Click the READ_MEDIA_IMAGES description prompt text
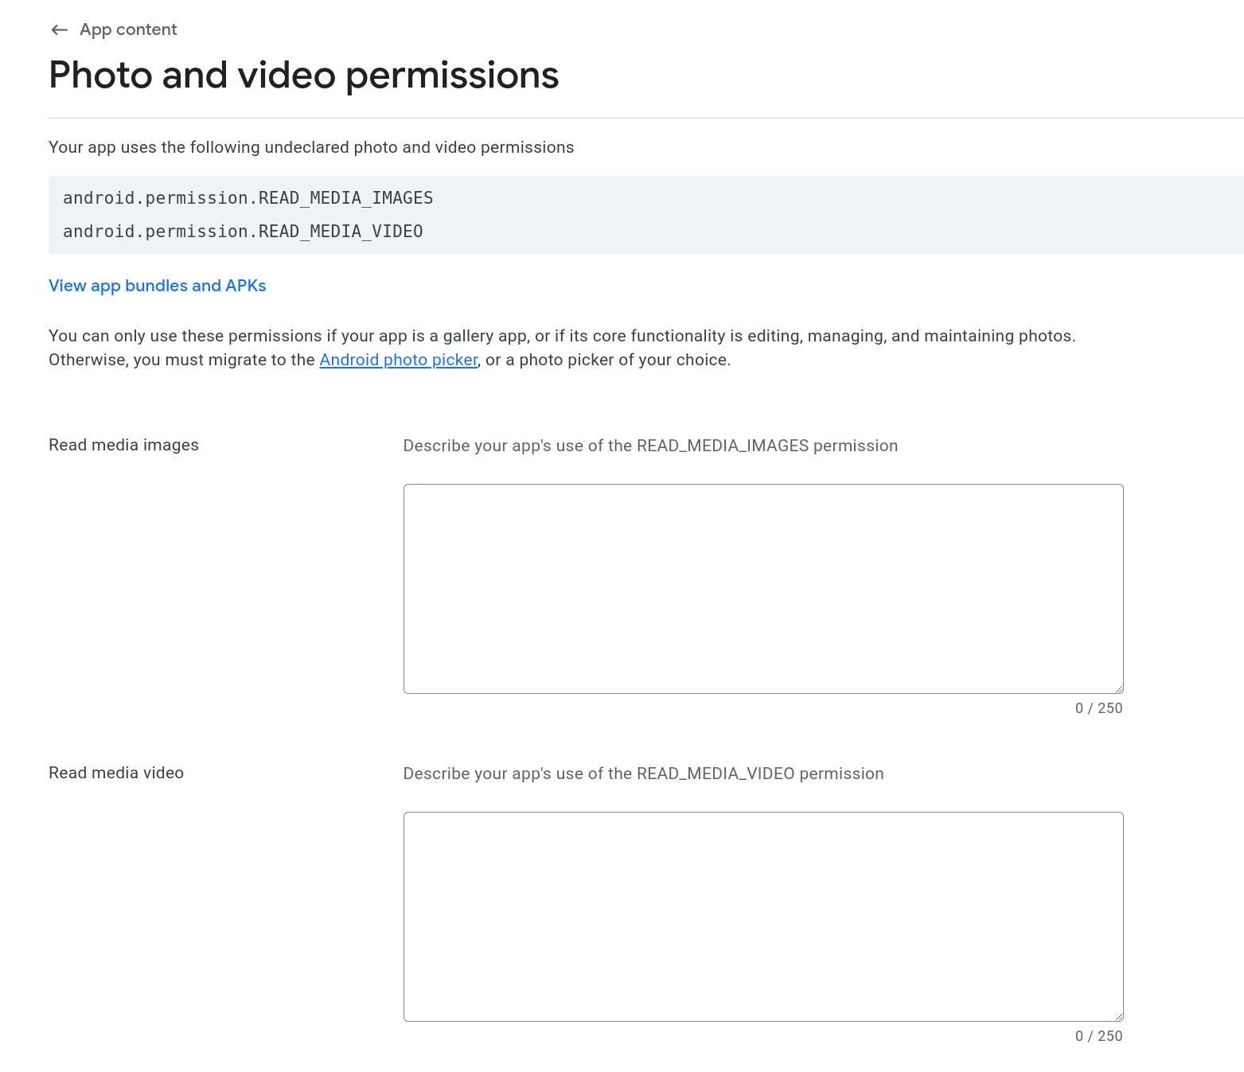Screen dimensions: 1244x1072 point(650,446)
